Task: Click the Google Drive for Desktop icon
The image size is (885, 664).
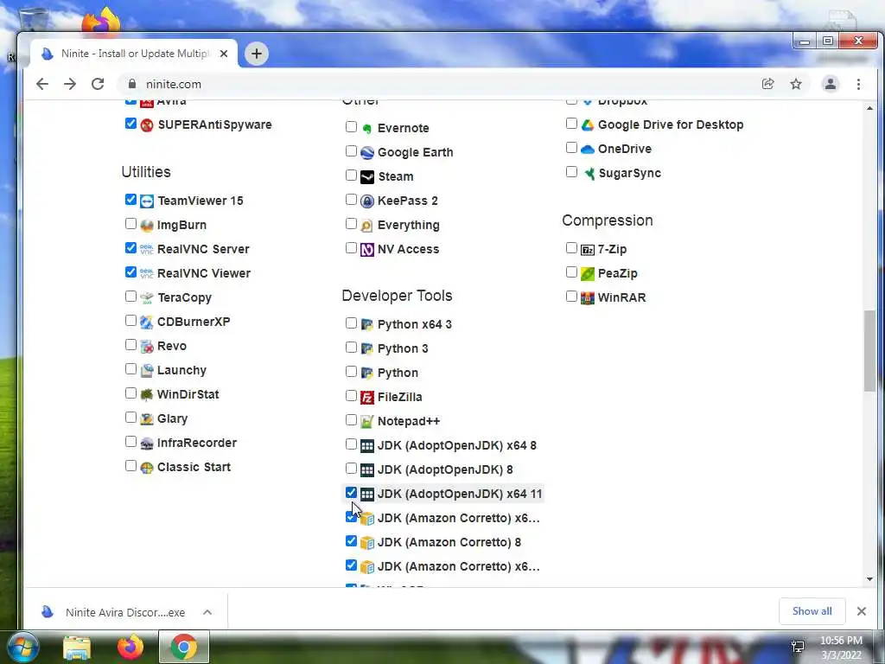Action: coord(588,124)
